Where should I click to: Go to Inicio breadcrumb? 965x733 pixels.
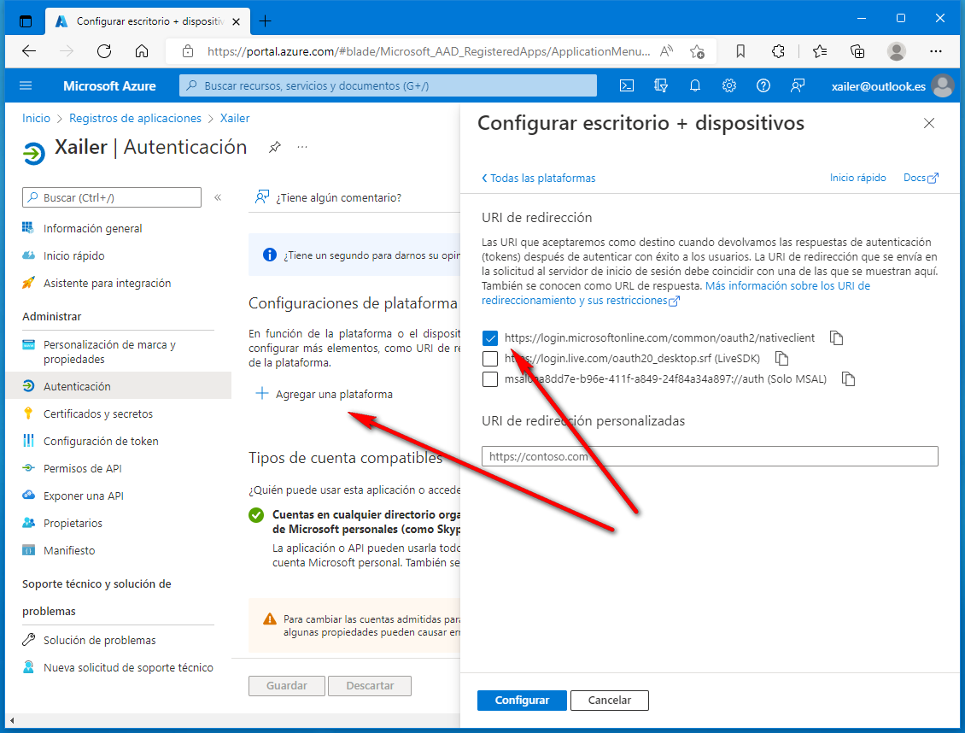37,118
